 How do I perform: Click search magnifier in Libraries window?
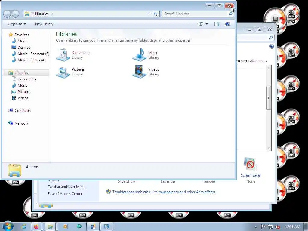pyautogui.click(x=230, y=14)
